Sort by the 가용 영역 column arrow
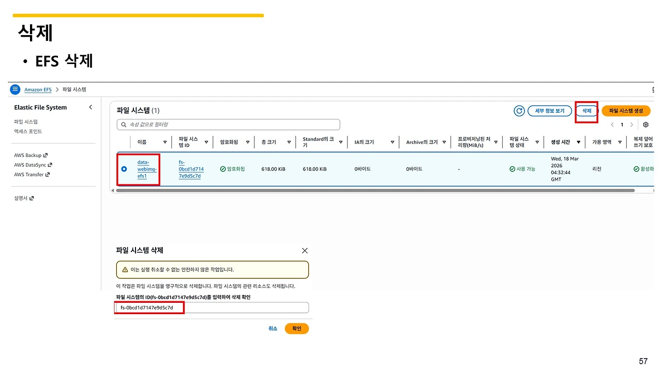 [x=620, y=142]
